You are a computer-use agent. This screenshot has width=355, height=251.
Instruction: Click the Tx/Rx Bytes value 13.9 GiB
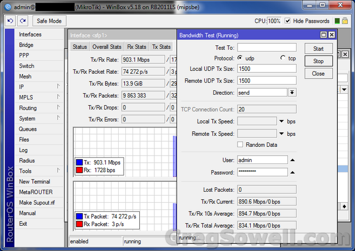[143, 84]
